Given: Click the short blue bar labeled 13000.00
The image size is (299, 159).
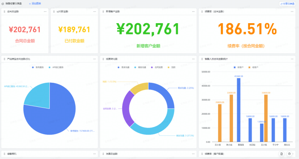Looking at the screenshot, I should 262,133.
